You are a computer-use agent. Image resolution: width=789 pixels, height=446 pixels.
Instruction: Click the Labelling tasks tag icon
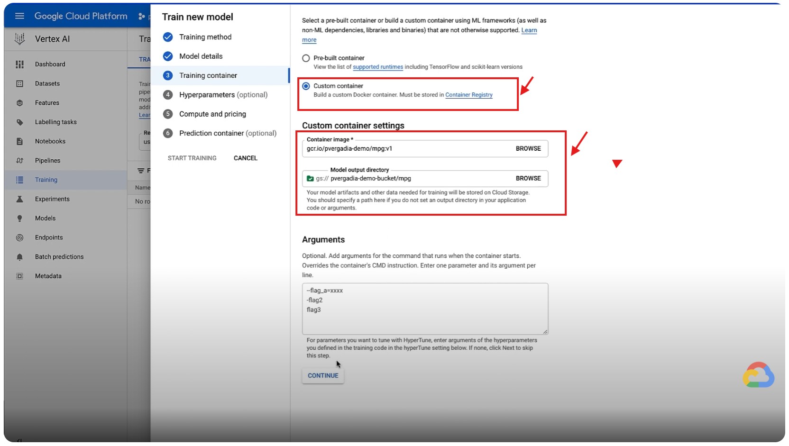[19, 122]
